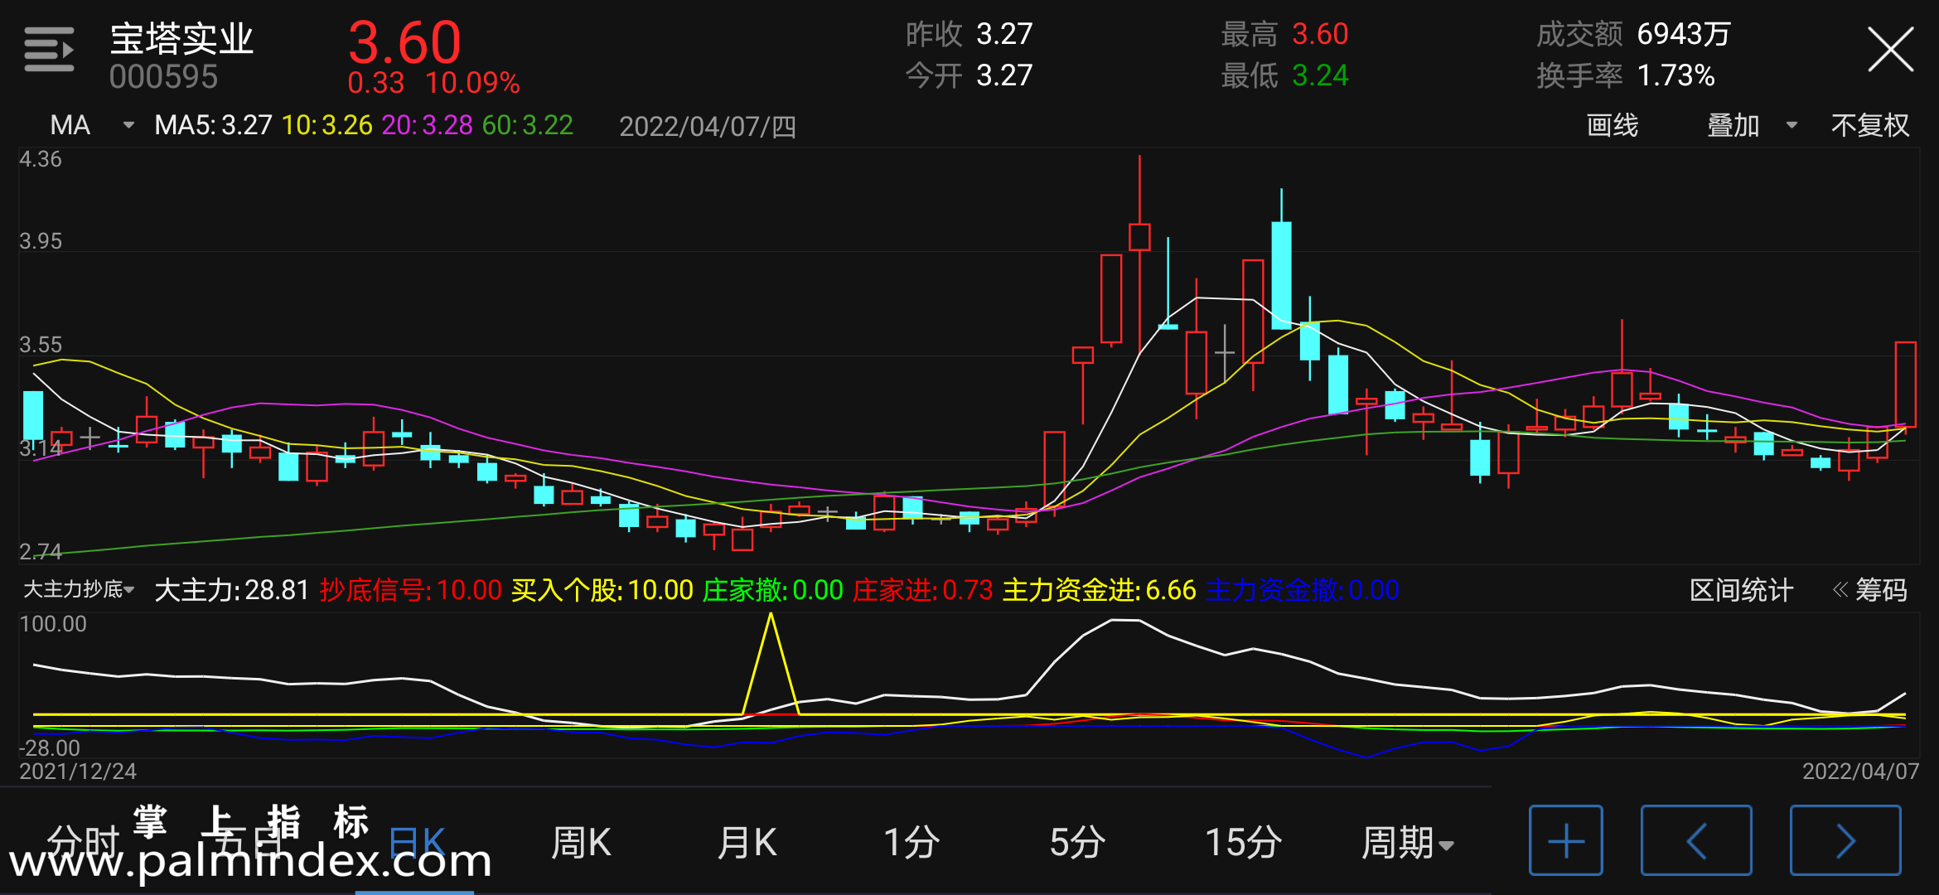Open the hamburger menu icon
Screen dimensions: 1939x895
coord(49,50)
